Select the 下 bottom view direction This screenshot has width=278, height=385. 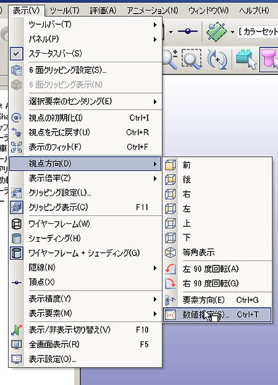pyautogui.click(x=217, y=238)
